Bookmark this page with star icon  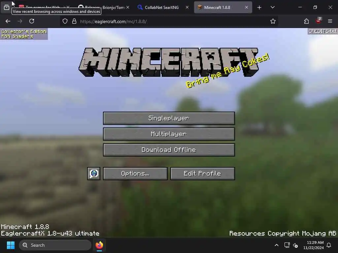click(x=273, y=21)
